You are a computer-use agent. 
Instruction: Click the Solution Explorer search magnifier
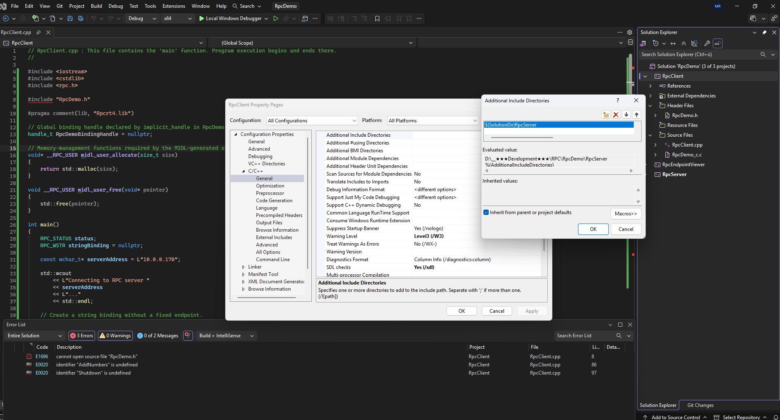pos(763,54)
